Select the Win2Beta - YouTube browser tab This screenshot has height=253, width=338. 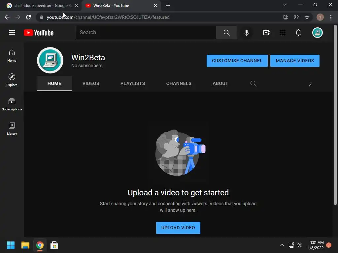[x=121, y=6]
